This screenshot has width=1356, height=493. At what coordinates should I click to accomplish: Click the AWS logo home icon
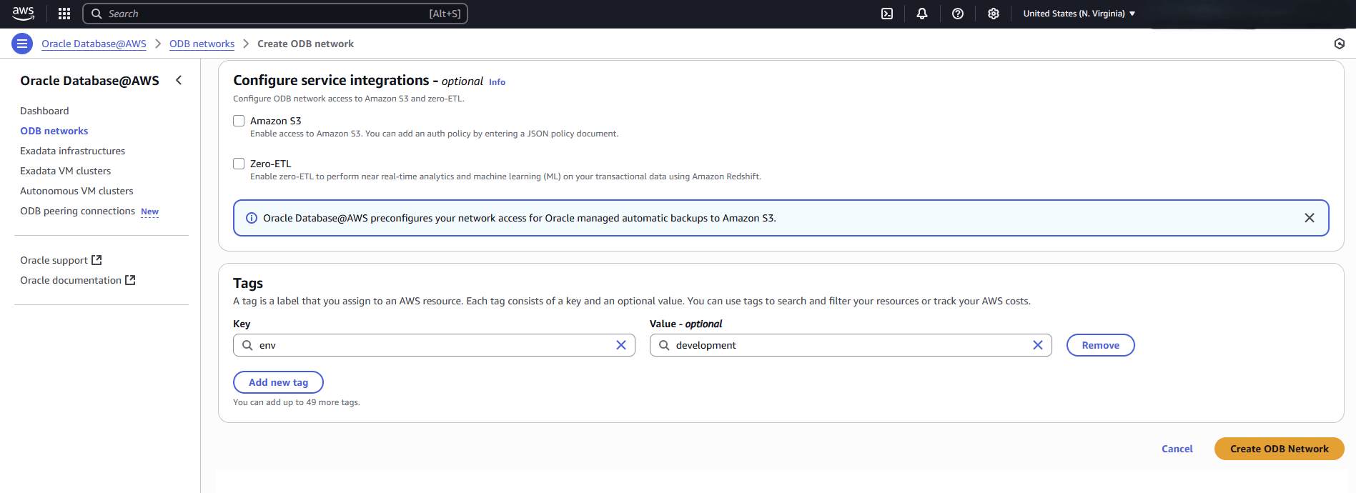click(x=24, y=14)
